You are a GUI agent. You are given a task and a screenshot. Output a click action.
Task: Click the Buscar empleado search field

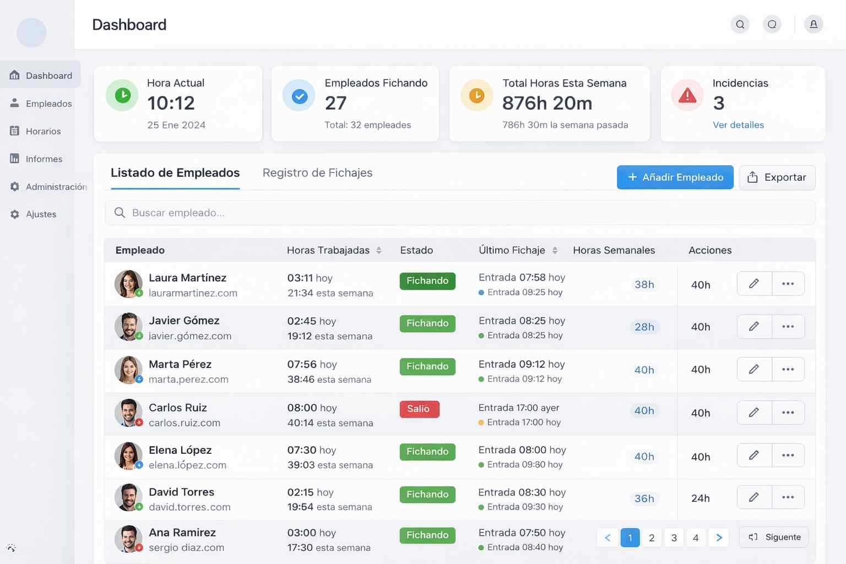(460, 213)
